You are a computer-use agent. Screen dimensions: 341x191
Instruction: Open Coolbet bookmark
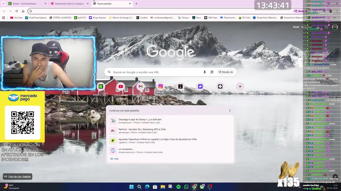(x=142, y=18)
